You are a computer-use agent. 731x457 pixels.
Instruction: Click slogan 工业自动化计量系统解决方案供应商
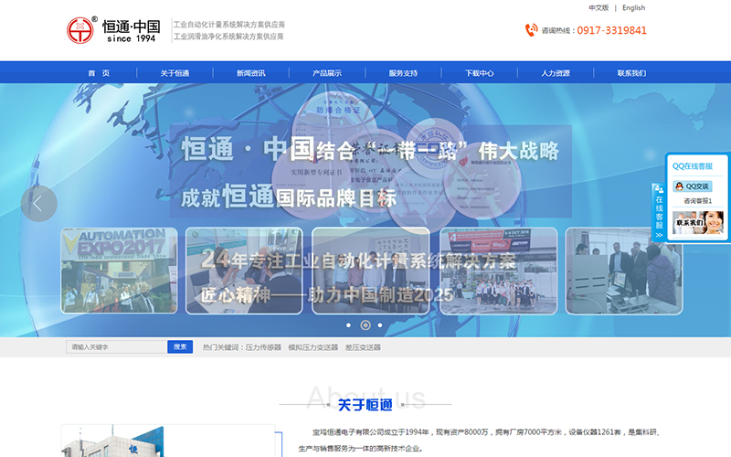coord(229,25)
